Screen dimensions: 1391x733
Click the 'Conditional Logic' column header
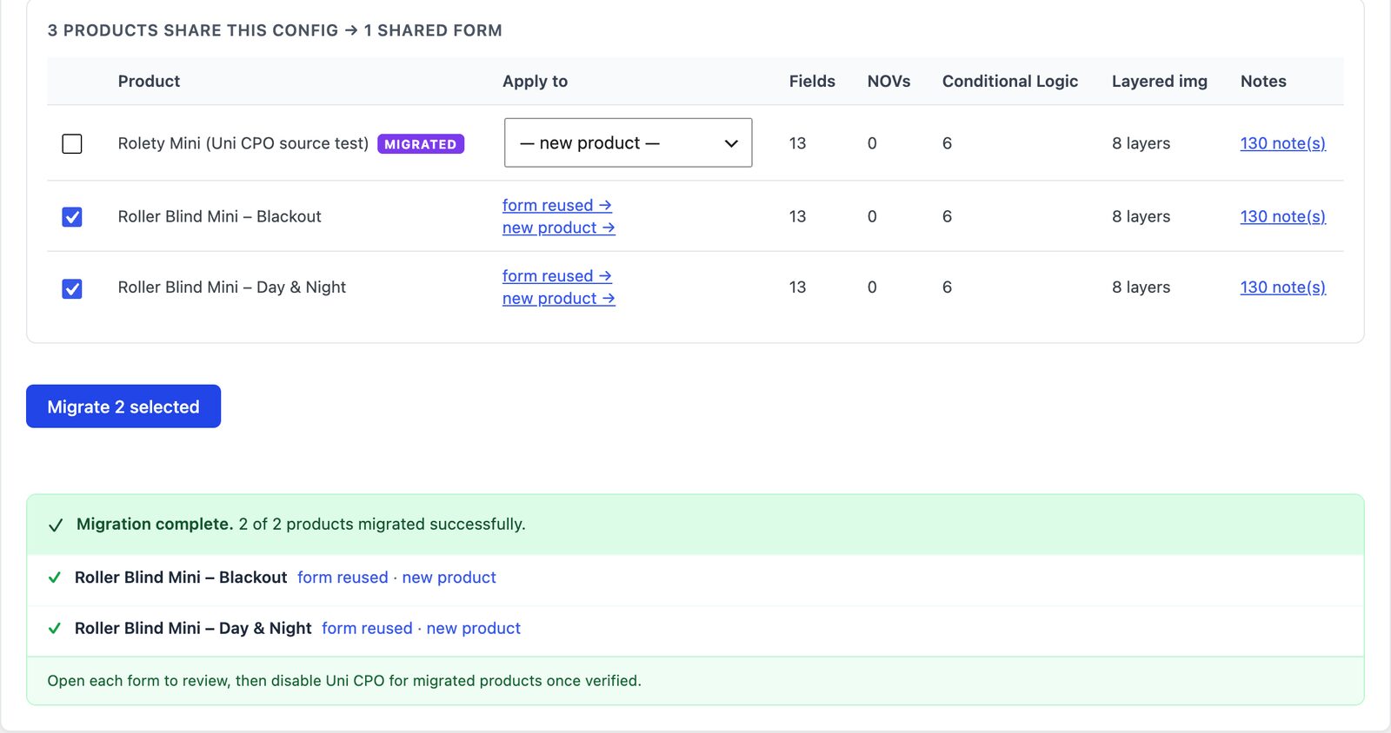[1010, 81]
